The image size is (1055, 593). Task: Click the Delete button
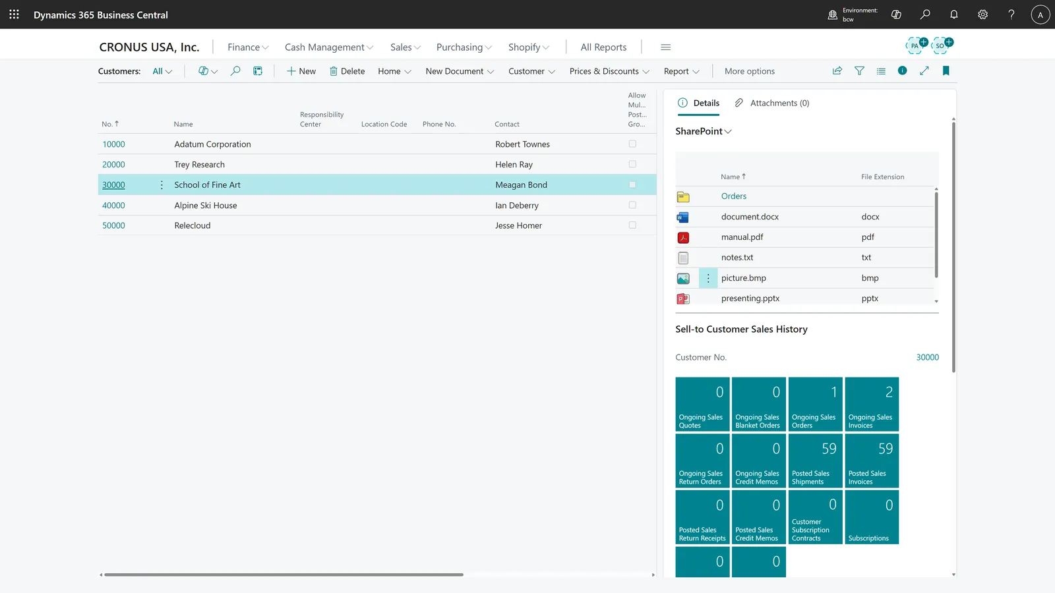(x=347, y=71)
